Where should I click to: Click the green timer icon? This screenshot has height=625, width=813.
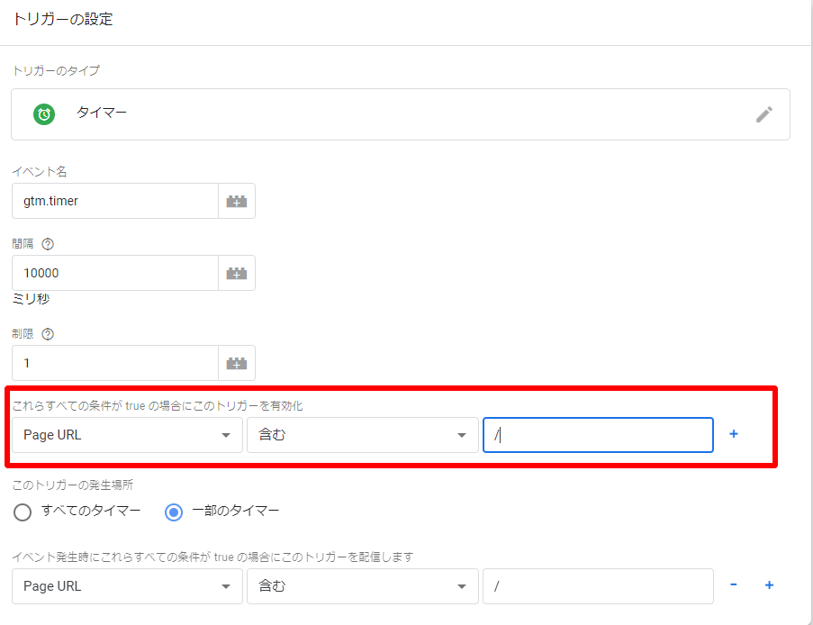(43, 114)
